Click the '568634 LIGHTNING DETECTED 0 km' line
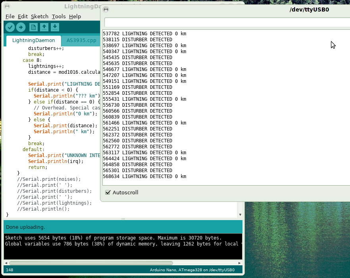Viewport: 350px width, 278px height. coord(144,176)
